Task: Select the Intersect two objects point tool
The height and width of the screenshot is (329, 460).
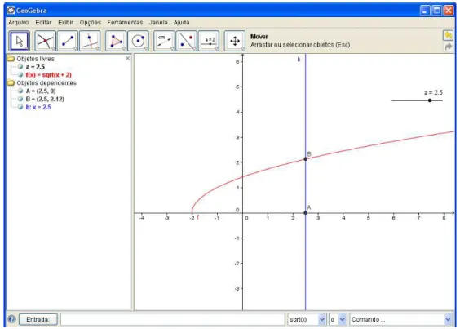Action: point(45,41)
